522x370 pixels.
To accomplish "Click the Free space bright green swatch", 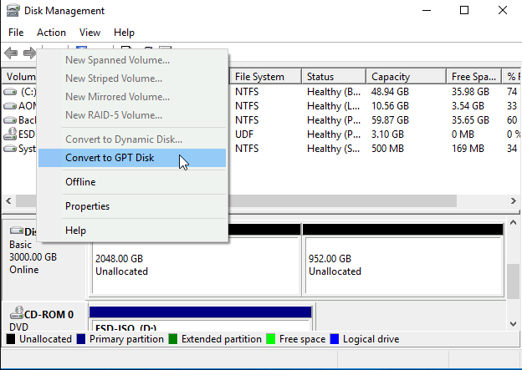I will point(271,339).
